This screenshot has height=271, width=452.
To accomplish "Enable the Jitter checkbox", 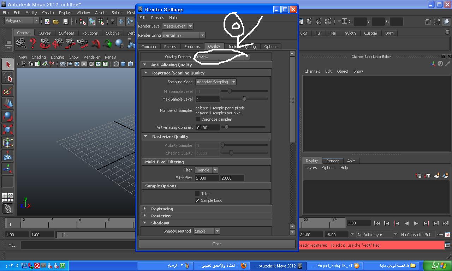I will click(x=197, y=193).
